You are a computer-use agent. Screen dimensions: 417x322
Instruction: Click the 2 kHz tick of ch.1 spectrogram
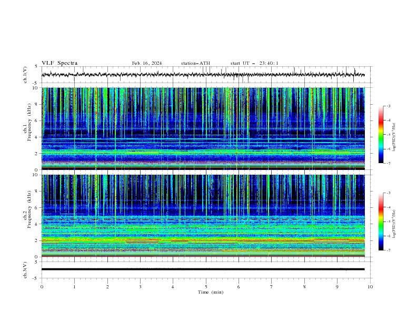36,154
